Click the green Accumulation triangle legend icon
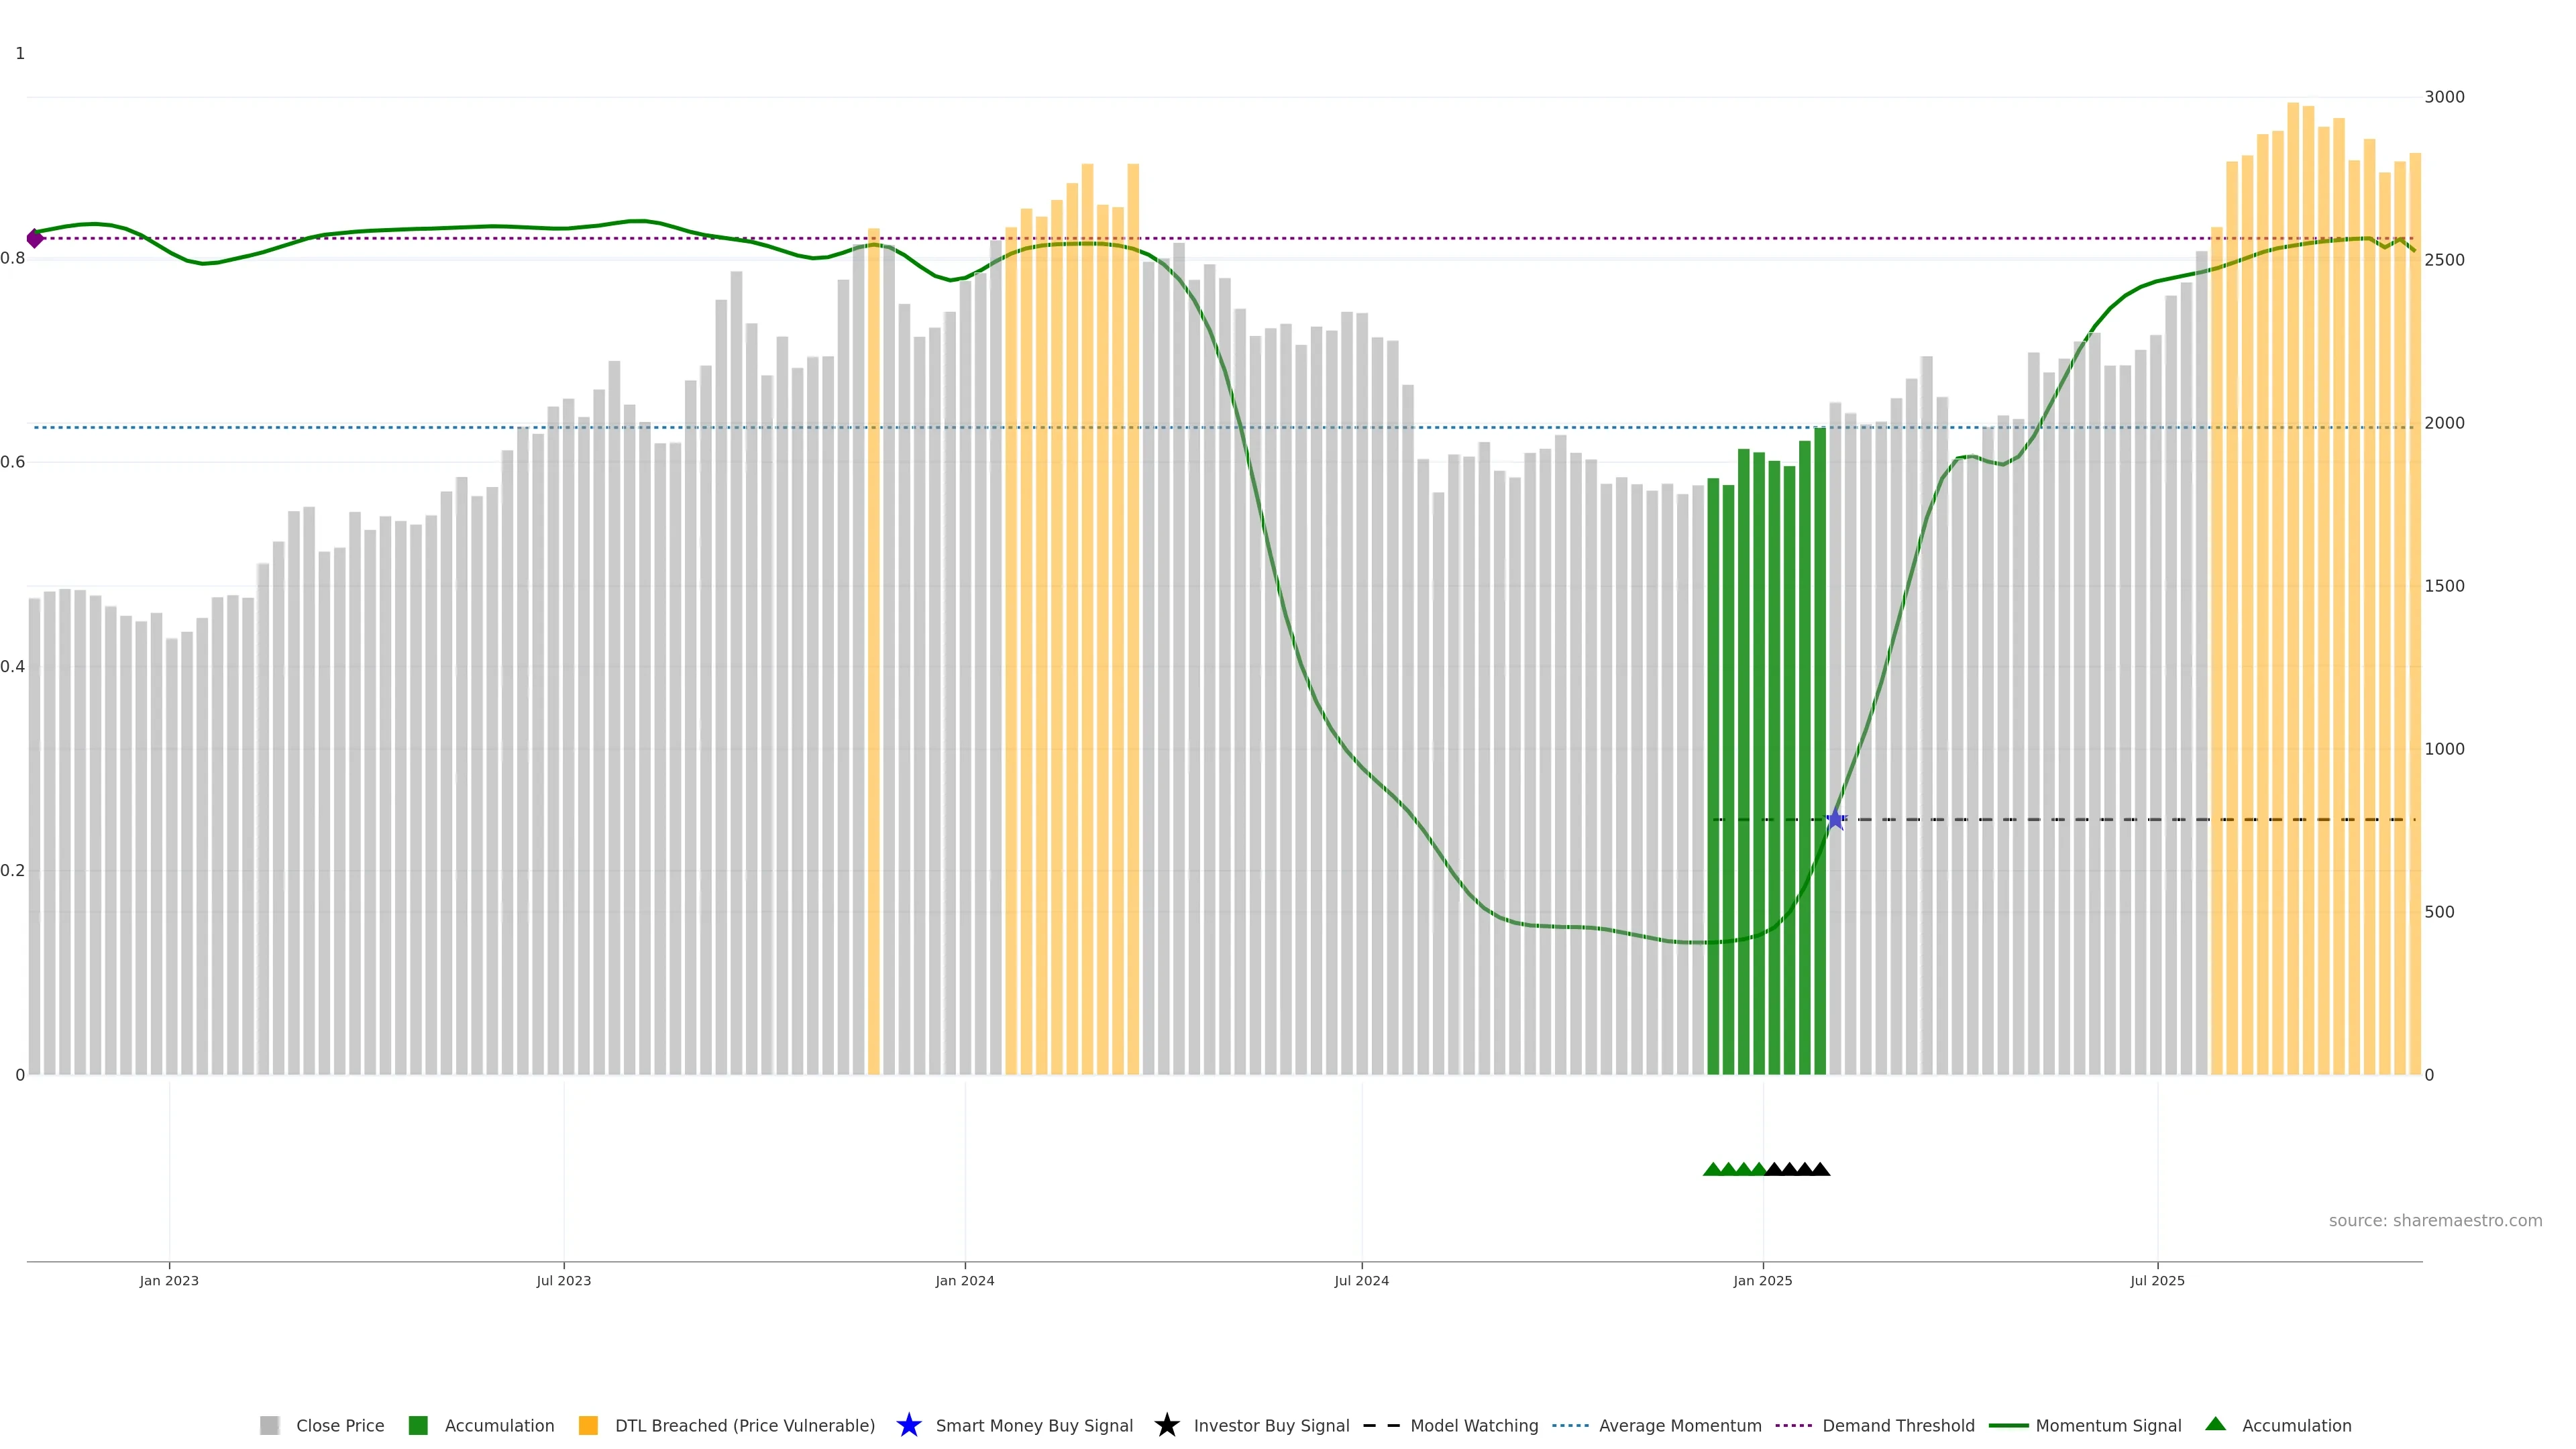 2215,1424
